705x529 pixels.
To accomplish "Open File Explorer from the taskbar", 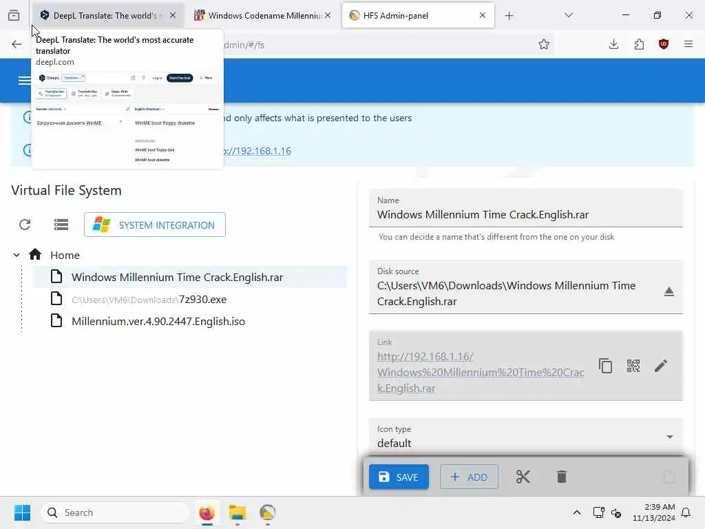I will point(237,512).
